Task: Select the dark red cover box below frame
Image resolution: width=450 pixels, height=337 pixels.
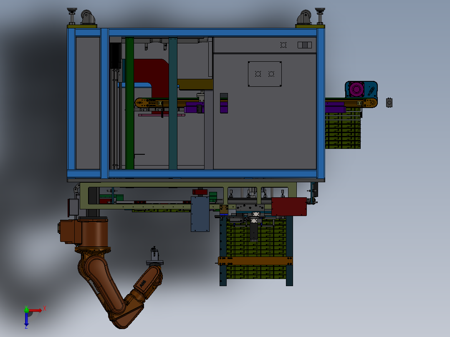Action: (x=289, y=206)
